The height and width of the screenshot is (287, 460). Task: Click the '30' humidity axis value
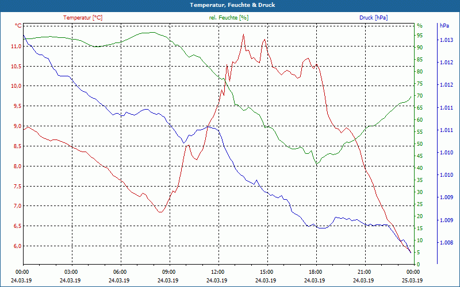[x=420, y=192]
